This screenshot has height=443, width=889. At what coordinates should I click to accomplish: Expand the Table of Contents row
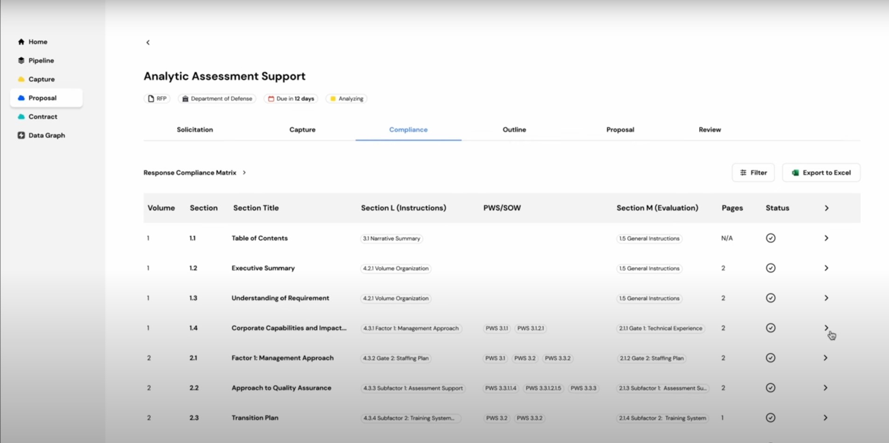826,238
